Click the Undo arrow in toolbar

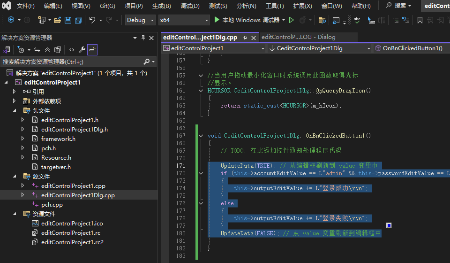[92, 20]
